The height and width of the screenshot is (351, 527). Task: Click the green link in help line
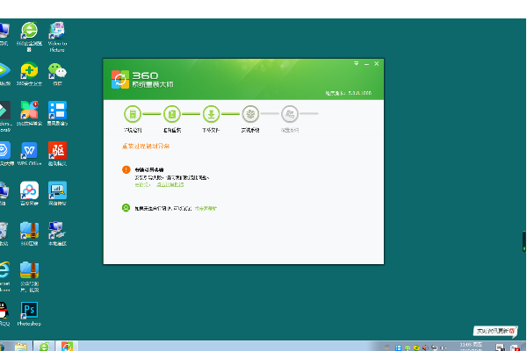206,208
